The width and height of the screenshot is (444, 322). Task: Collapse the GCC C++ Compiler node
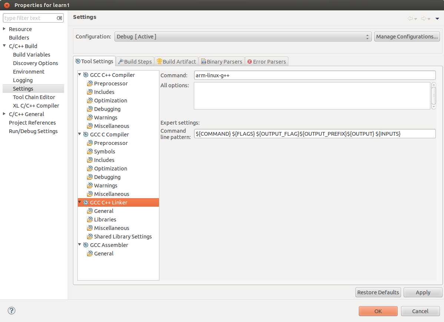(80, 75)
